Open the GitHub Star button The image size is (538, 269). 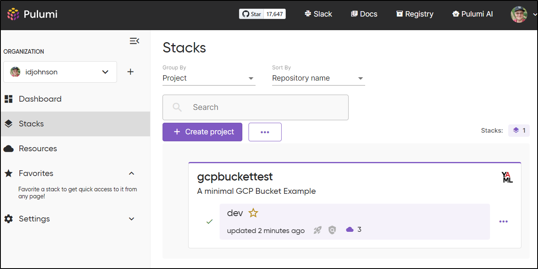coord(251,14)
